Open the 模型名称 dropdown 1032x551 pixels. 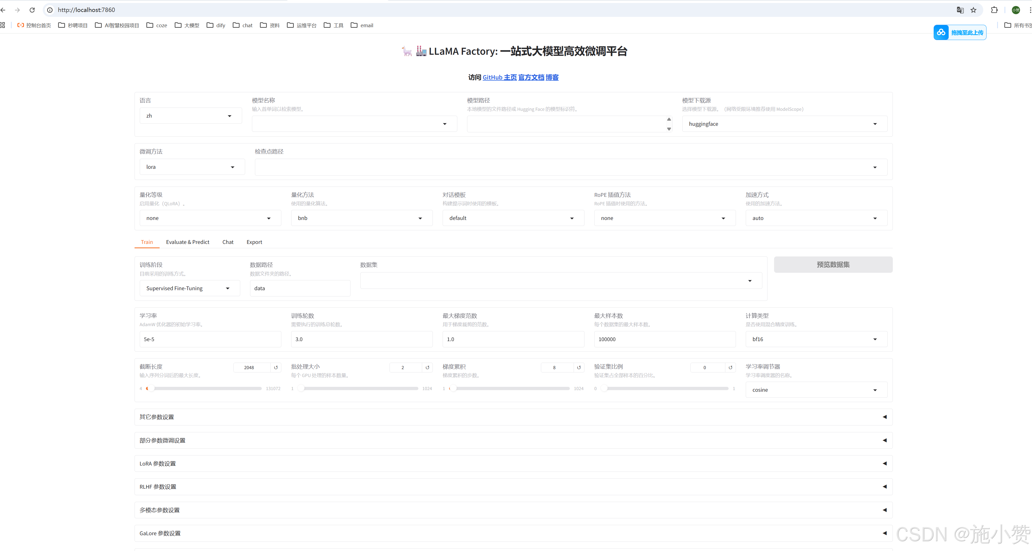click(x=354, y=124)
